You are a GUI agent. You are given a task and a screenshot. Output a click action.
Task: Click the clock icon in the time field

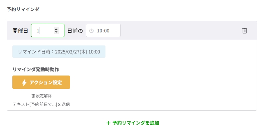91,31
